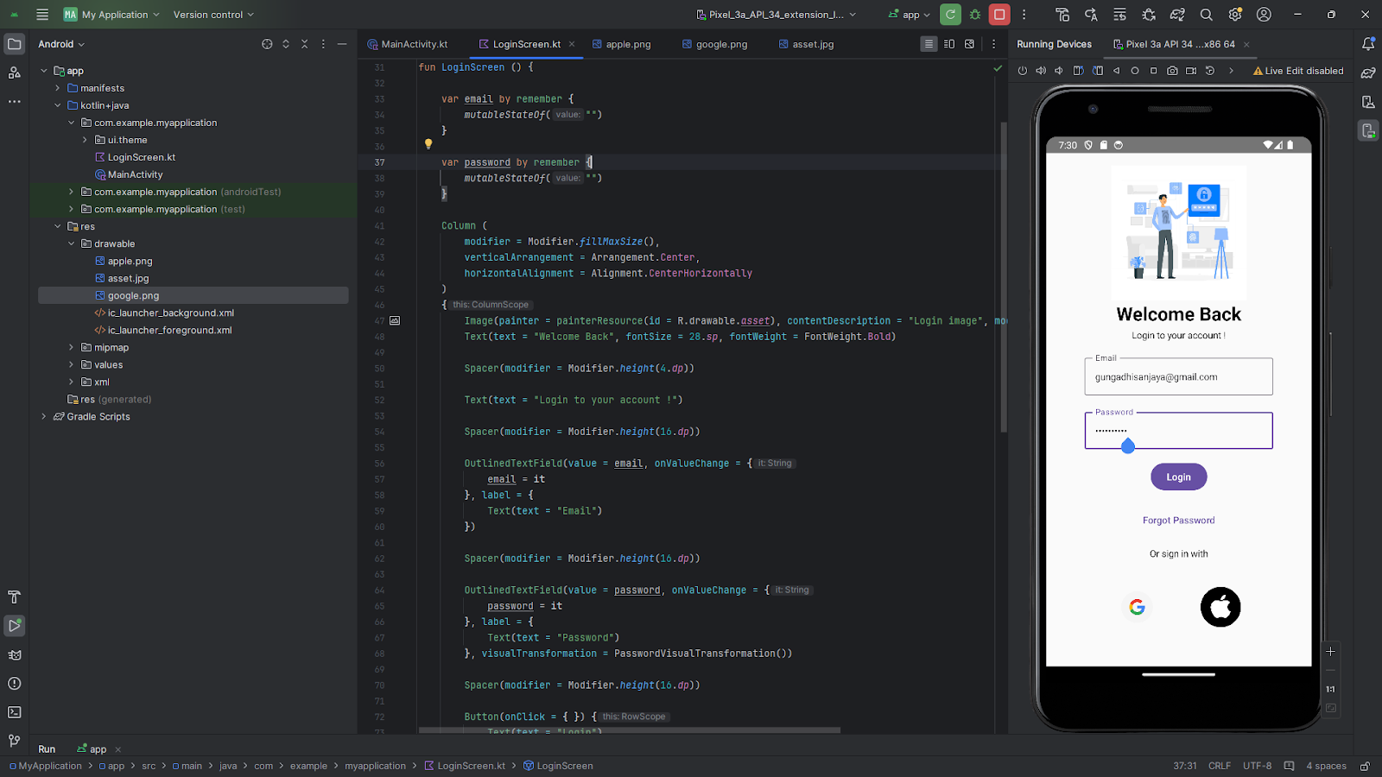Viewport: 1382px width, 777px height.
Task: Open My Application project dropdown
Action: click(x=111, y=15)
